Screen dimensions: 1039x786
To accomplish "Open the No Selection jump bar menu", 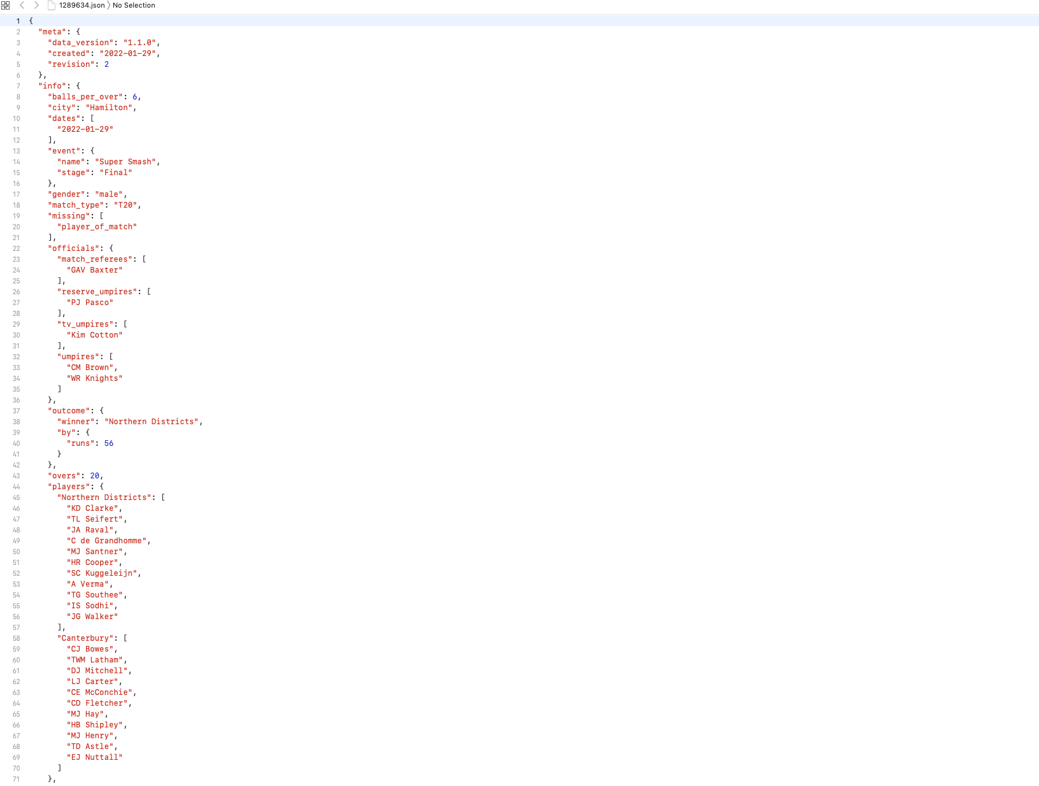I will click(134, 5).
